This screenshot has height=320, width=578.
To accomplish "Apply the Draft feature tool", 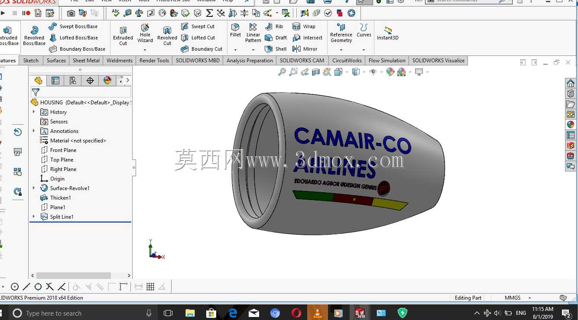I will (276, 38).
